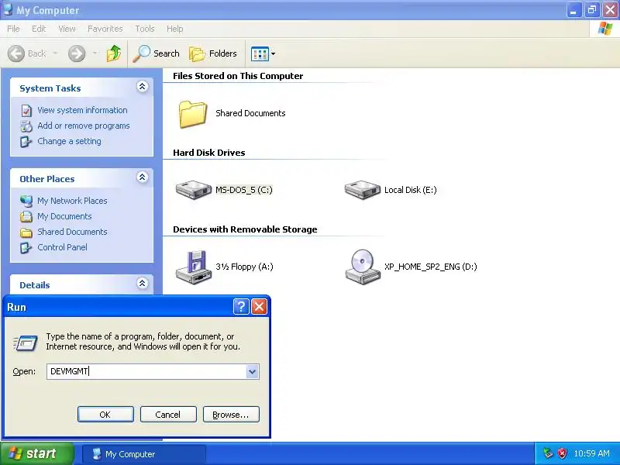Select the XP_HOME_SP2_ENG (D:) CD icon
This screenshot has height=465, width=620.
[x=362, y=267]
